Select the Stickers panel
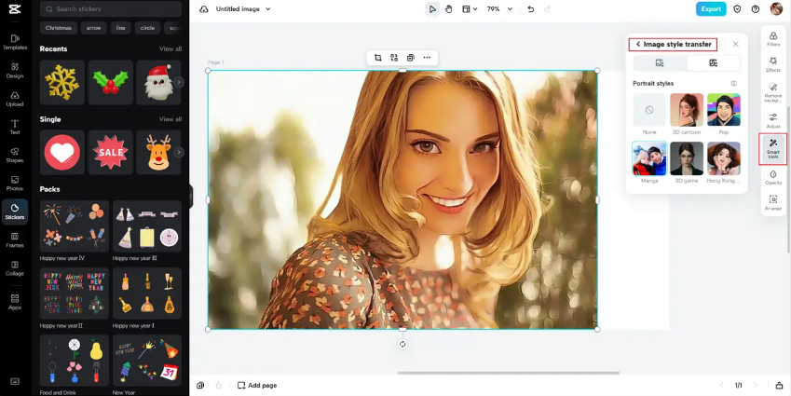Viewport: 791px width, 396px height. tap(15, 212)
